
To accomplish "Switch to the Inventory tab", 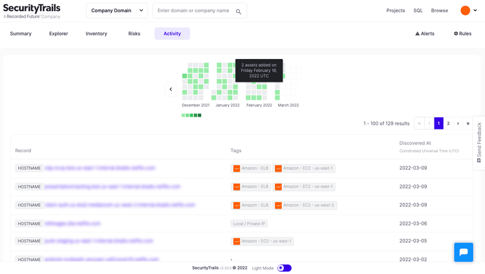I will click(96, 34).
